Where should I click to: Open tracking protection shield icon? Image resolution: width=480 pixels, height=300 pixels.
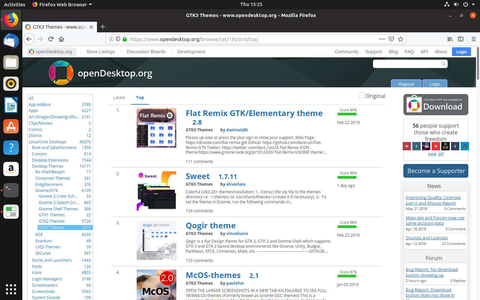[118, 39]
